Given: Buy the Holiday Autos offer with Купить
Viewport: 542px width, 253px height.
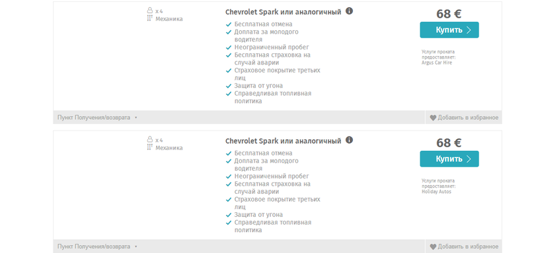Looking at the screenshot, I should coord(449,159).
